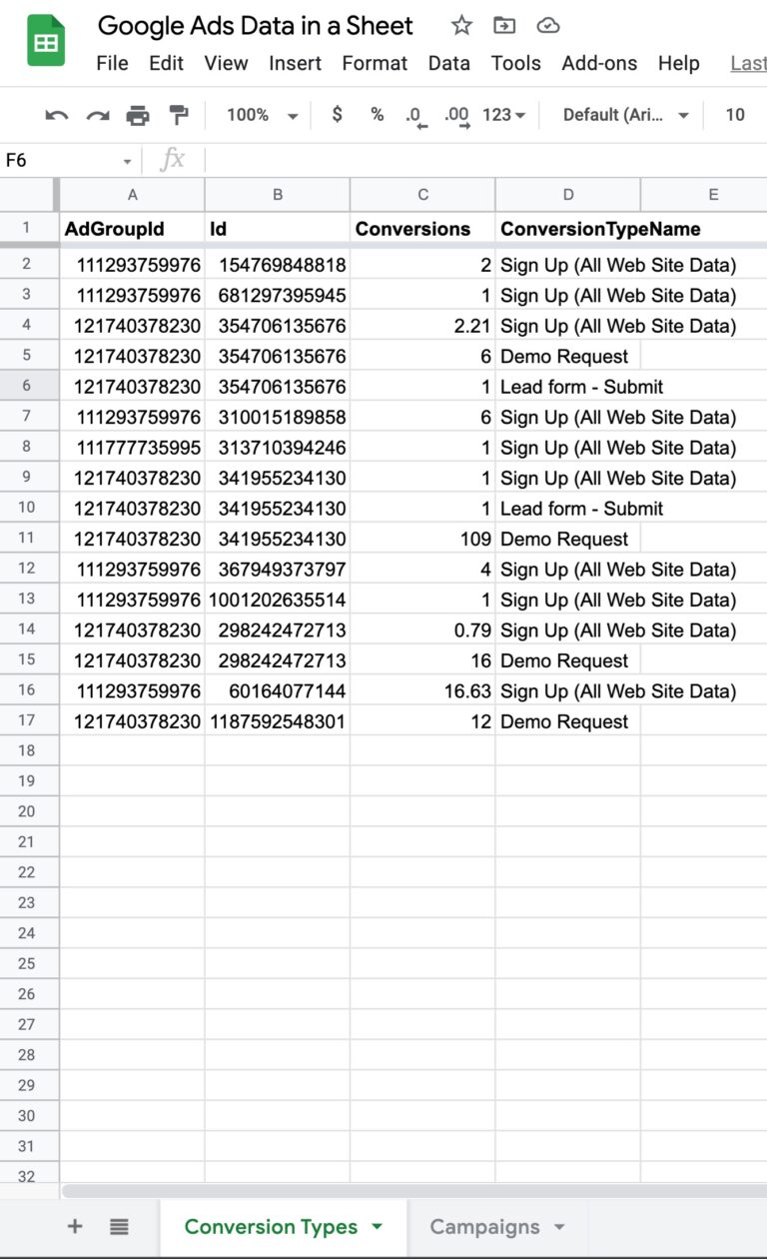
Task: Increase decimal places
Action: coord(455,115)
